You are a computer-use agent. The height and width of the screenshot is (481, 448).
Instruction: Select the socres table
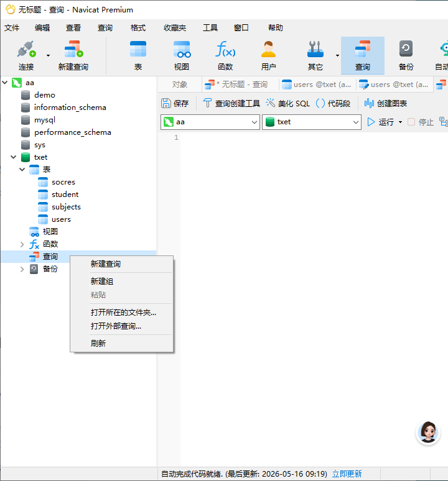point(63,182)
